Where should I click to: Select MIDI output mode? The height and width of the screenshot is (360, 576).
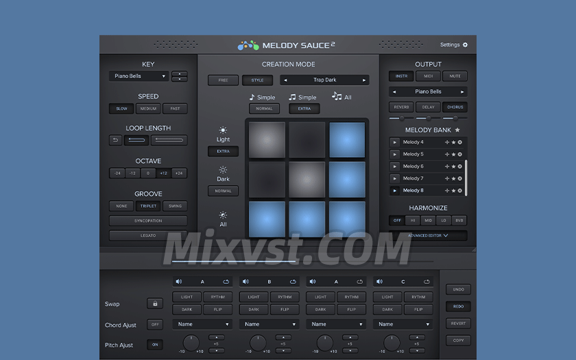[428, 76]
